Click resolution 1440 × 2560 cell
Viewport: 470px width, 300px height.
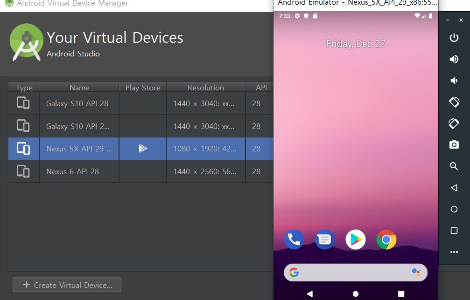click(205, 171)
